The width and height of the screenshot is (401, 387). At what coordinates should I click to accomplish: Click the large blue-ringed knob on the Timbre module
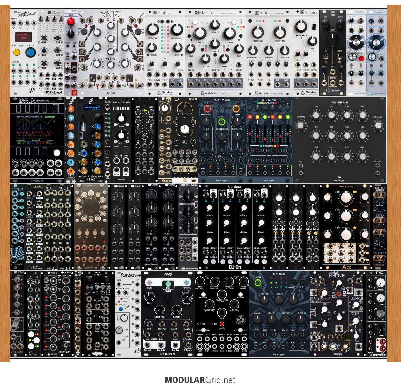pos(376,42)
